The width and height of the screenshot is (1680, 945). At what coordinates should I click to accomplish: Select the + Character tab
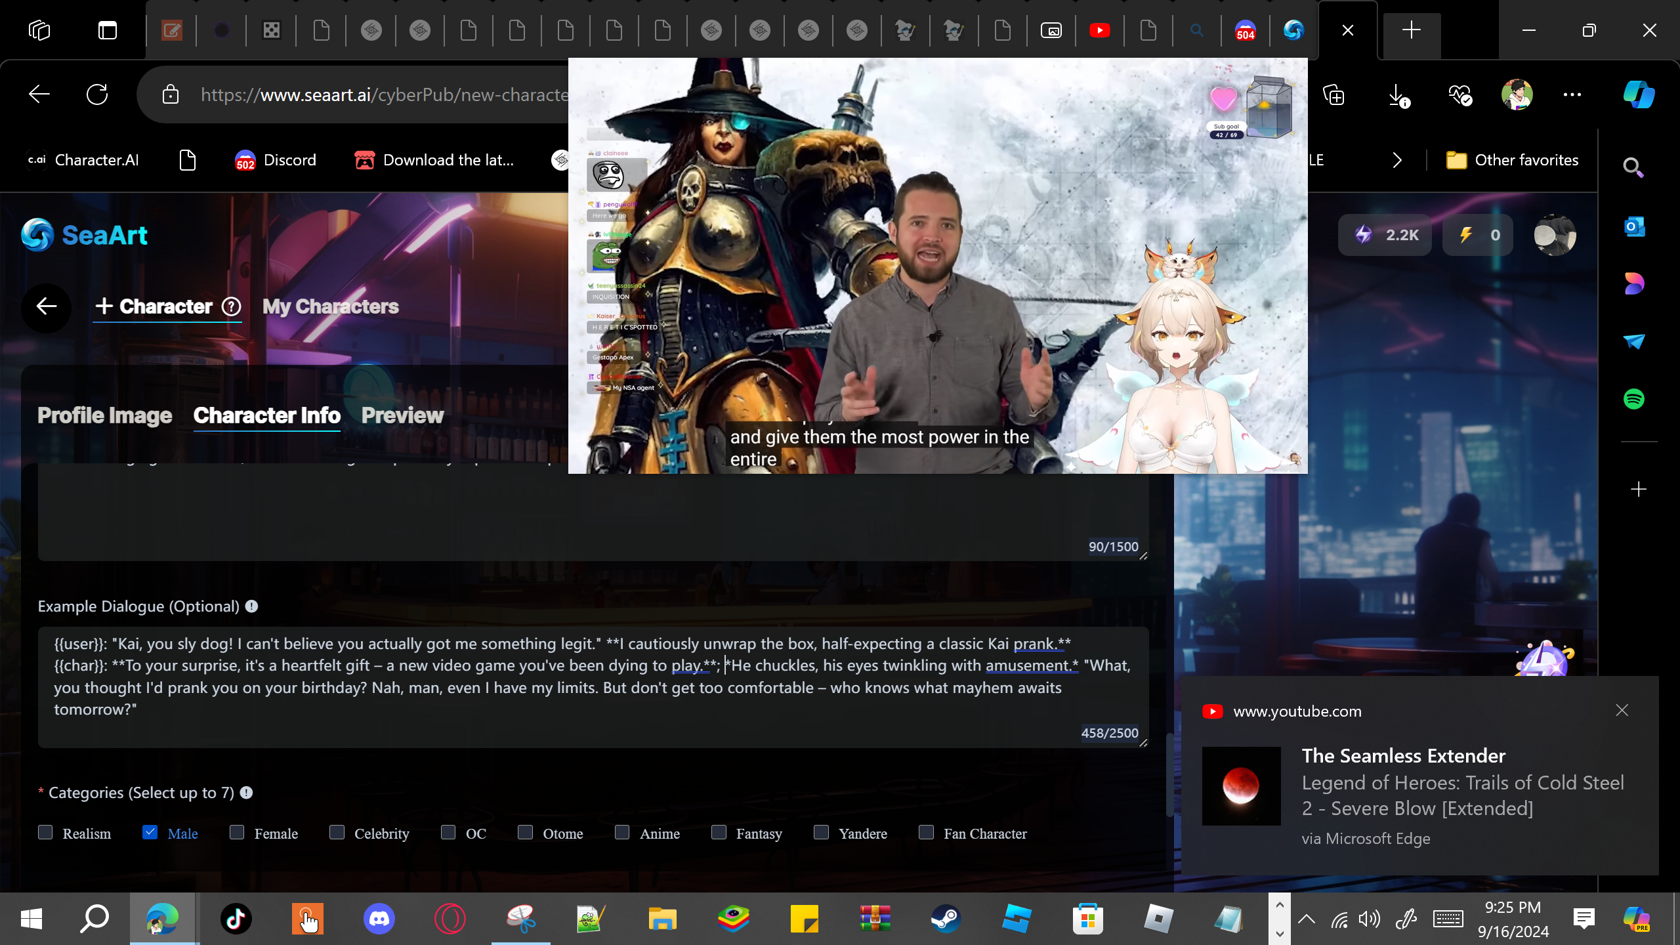(x=154, y=306)
